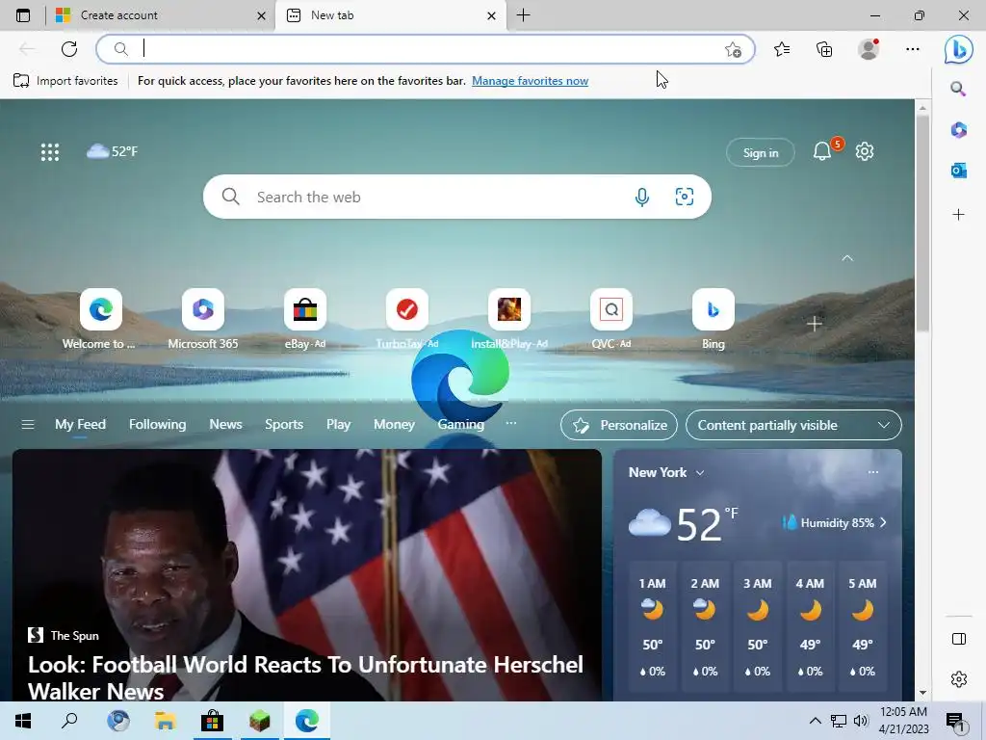
Task: Open visual search camera icon
Action: coord(685,197)
